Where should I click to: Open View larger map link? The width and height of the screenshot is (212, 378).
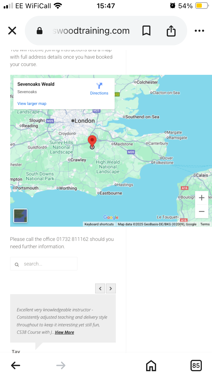click(32, 103)
